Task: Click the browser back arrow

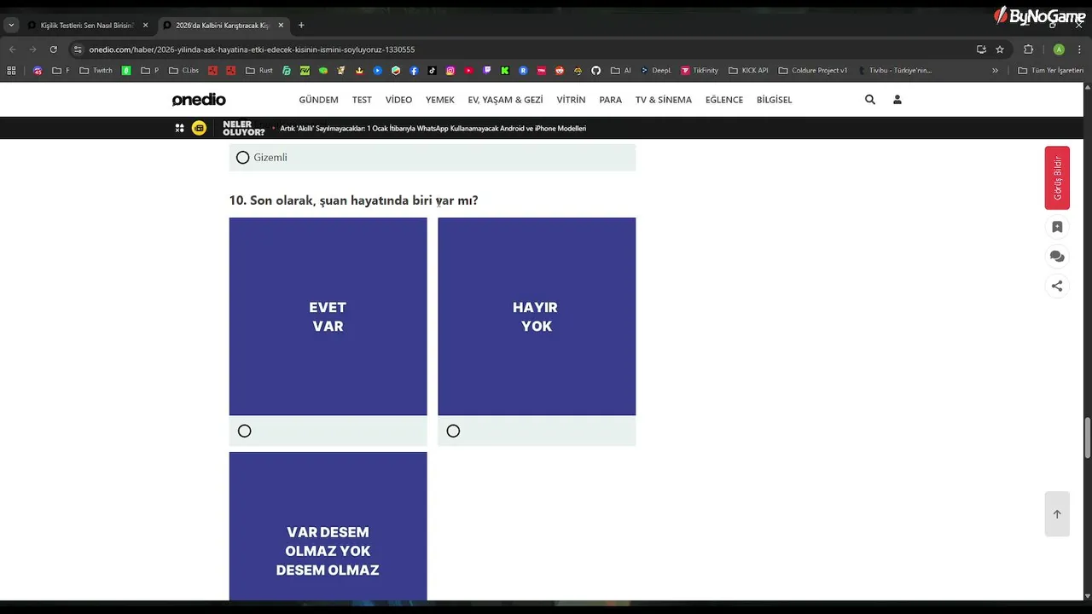Action: pos(13,49)
